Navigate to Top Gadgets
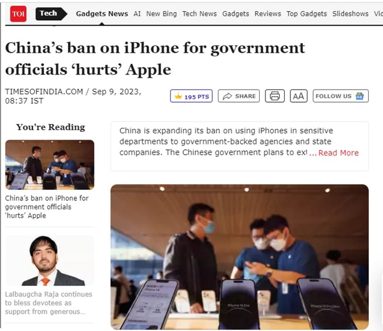This screenshot has height=331, width=383. [307, 14]
